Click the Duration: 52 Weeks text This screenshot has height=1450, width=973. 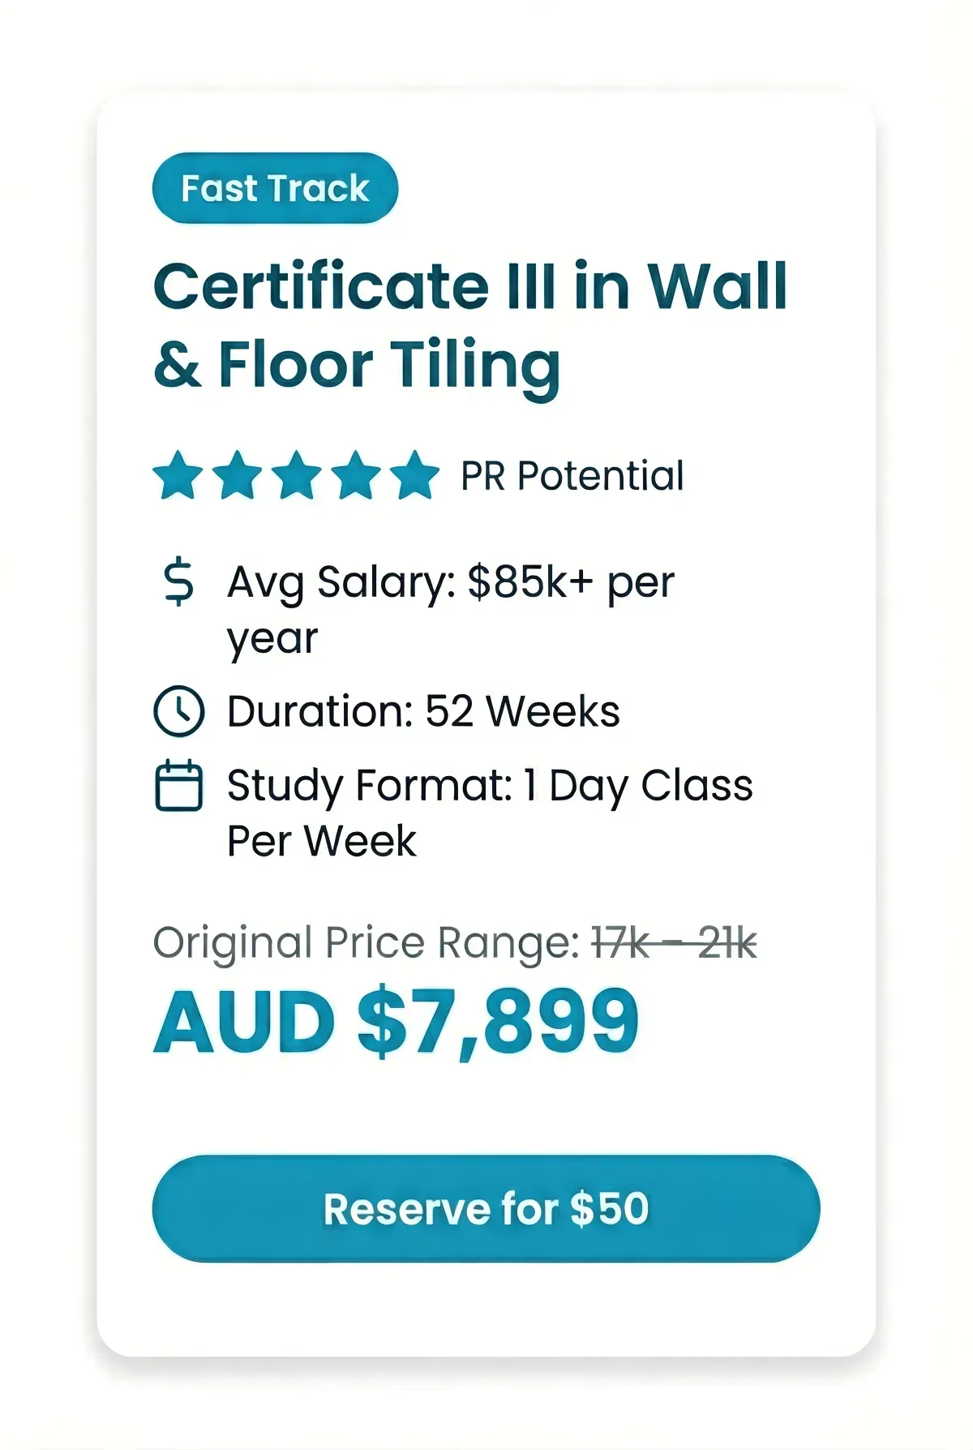423,711
